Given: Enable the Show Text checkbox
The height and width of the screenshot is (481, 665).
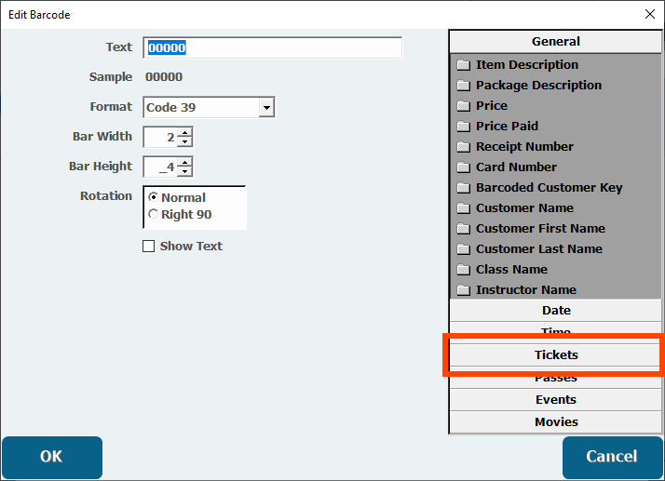Looking at the screenshot, I should coord(148,247).
